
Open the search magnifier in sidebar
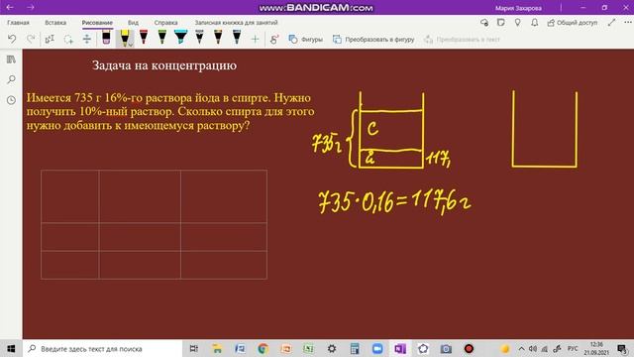click(x=11, y=79)
